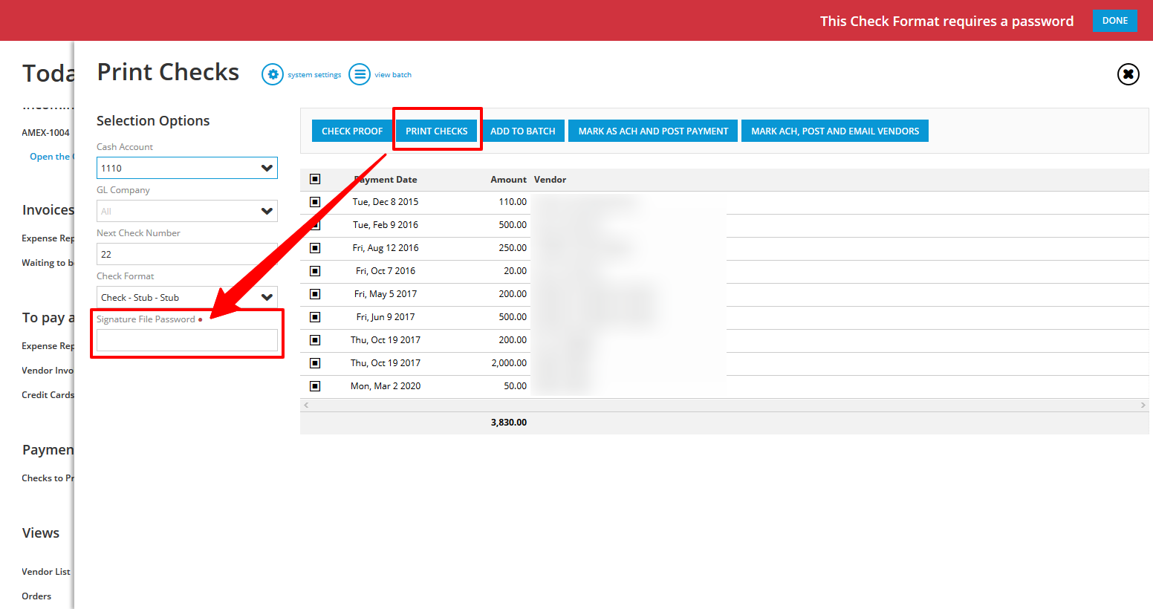Viewport: 1153px width, 609px height.
Task: Toggle checkbox for Fri, Oct 7 2016 payment
Action: 315,271
